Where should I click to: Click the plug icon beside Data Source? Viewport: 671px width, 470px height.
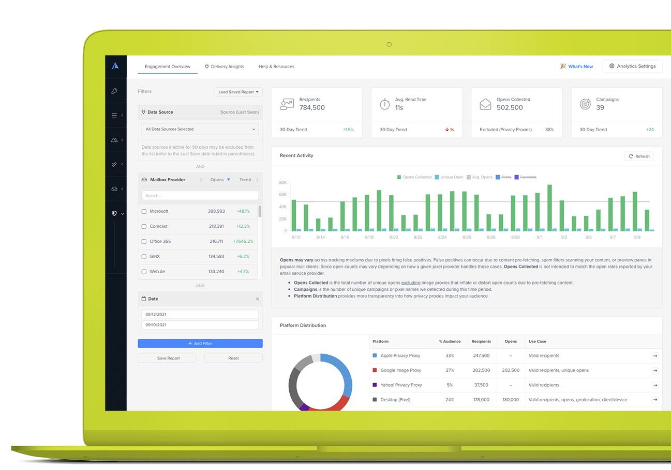tap(143, 112)
